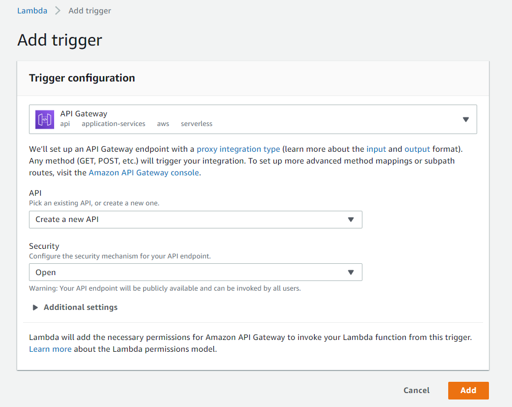Viewport: 512px width, 407px height.
Task: Click the Additional settings disclosure triangle
Action: coord(35,307)
